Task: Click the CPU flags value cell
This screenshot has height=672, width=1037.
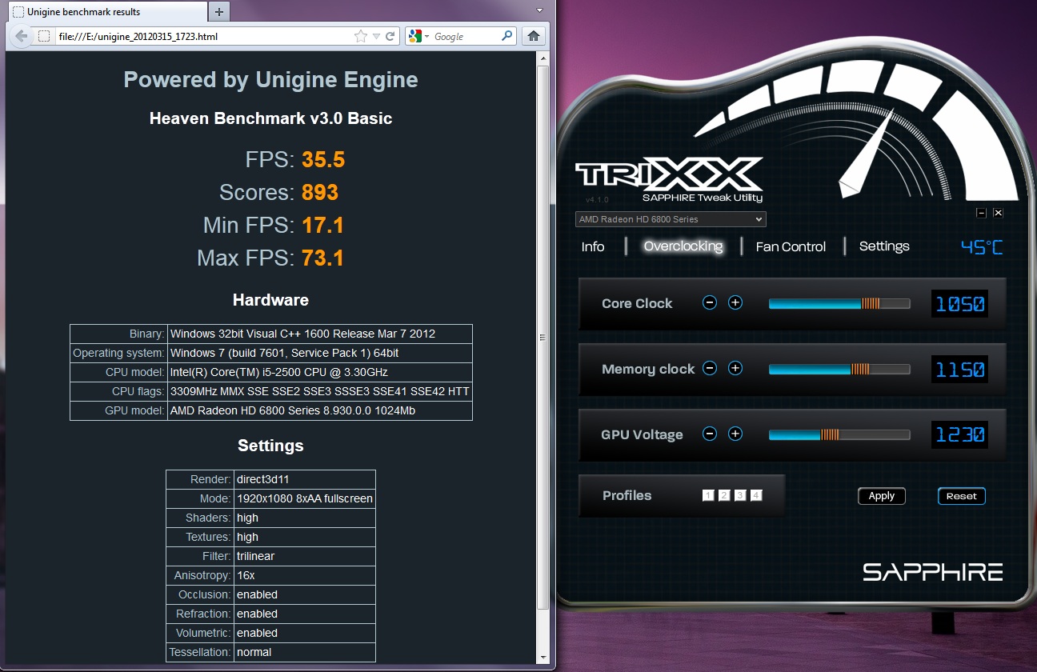Action: click(x=320, y=391)
